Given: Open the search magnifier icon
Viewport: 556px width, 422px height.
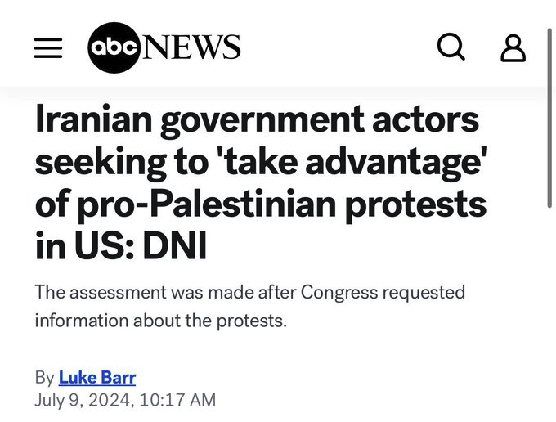Looking at the screenshot, I should point(451,47).
